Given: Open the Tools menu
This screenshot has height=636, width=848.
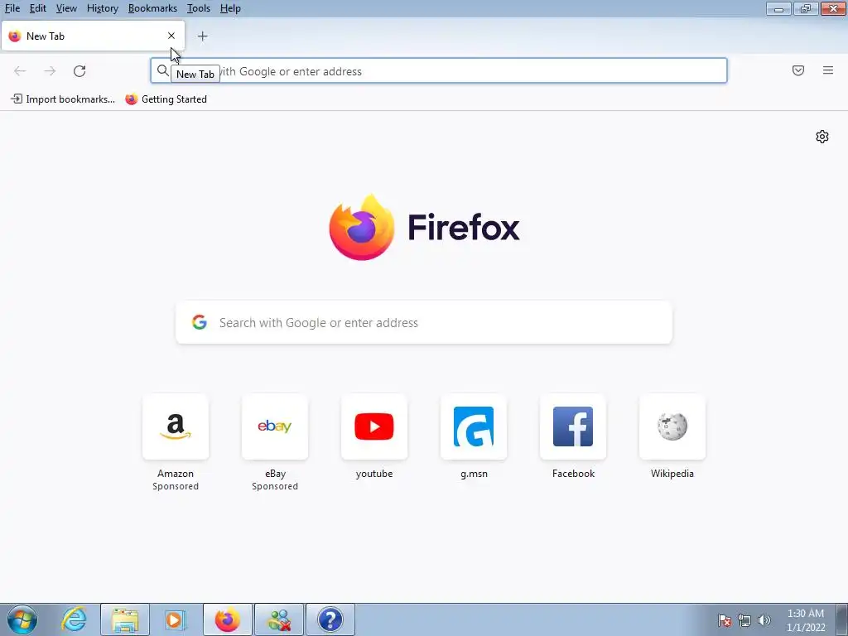Looking at the screenshot, I should click(x=199, y=8).
